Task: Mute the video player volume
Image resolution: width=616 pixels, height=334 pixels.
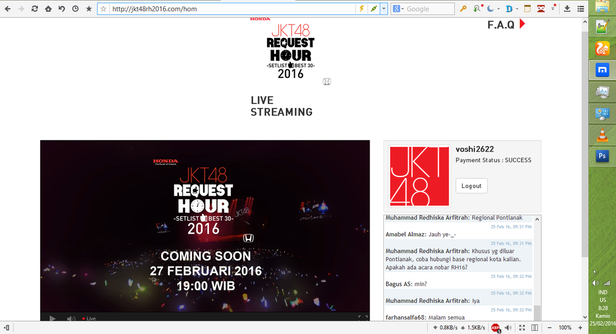Action: pos(71,319)
